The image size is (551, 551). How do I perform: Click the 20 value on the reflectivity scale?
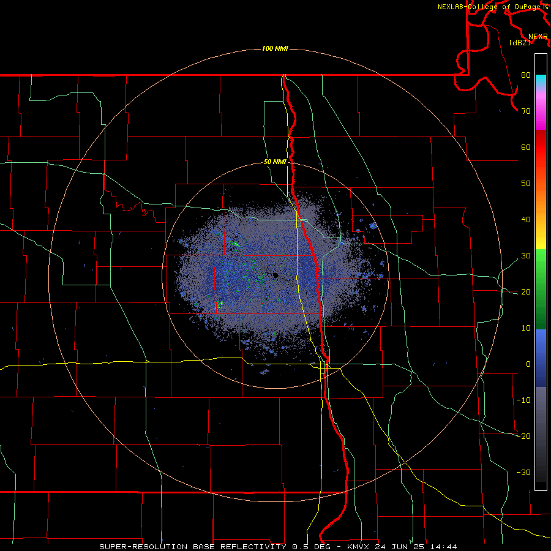(526, 292)
